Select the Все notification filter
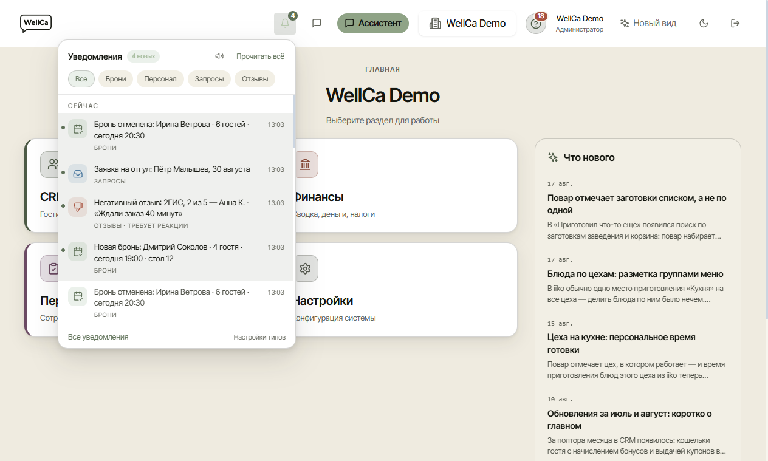The height and width of the screenshot is (461, 768). [81, 79]
